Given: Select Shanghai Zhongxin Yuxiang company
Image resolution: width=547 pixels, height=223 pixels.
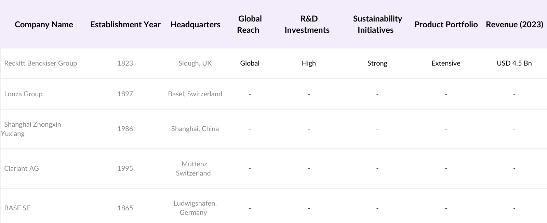Looking at the screenshot, I should pos(32,129).
